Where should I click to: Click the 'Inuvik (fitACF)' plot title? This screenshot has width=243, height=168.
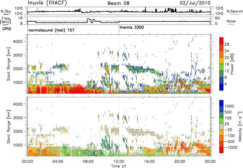(x=47, y=3)
